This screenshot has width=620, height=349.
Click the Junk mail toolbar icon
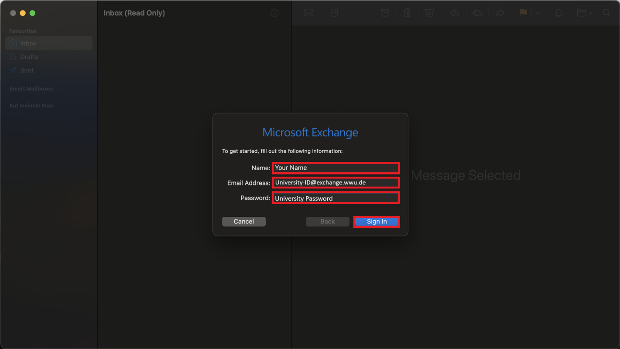pyautogui.click(x=429, y=13)
